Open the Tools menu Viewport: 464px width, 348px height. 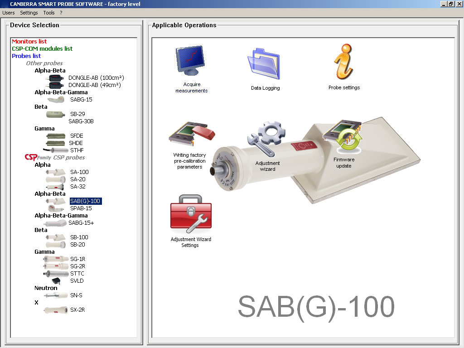(48, 13)
